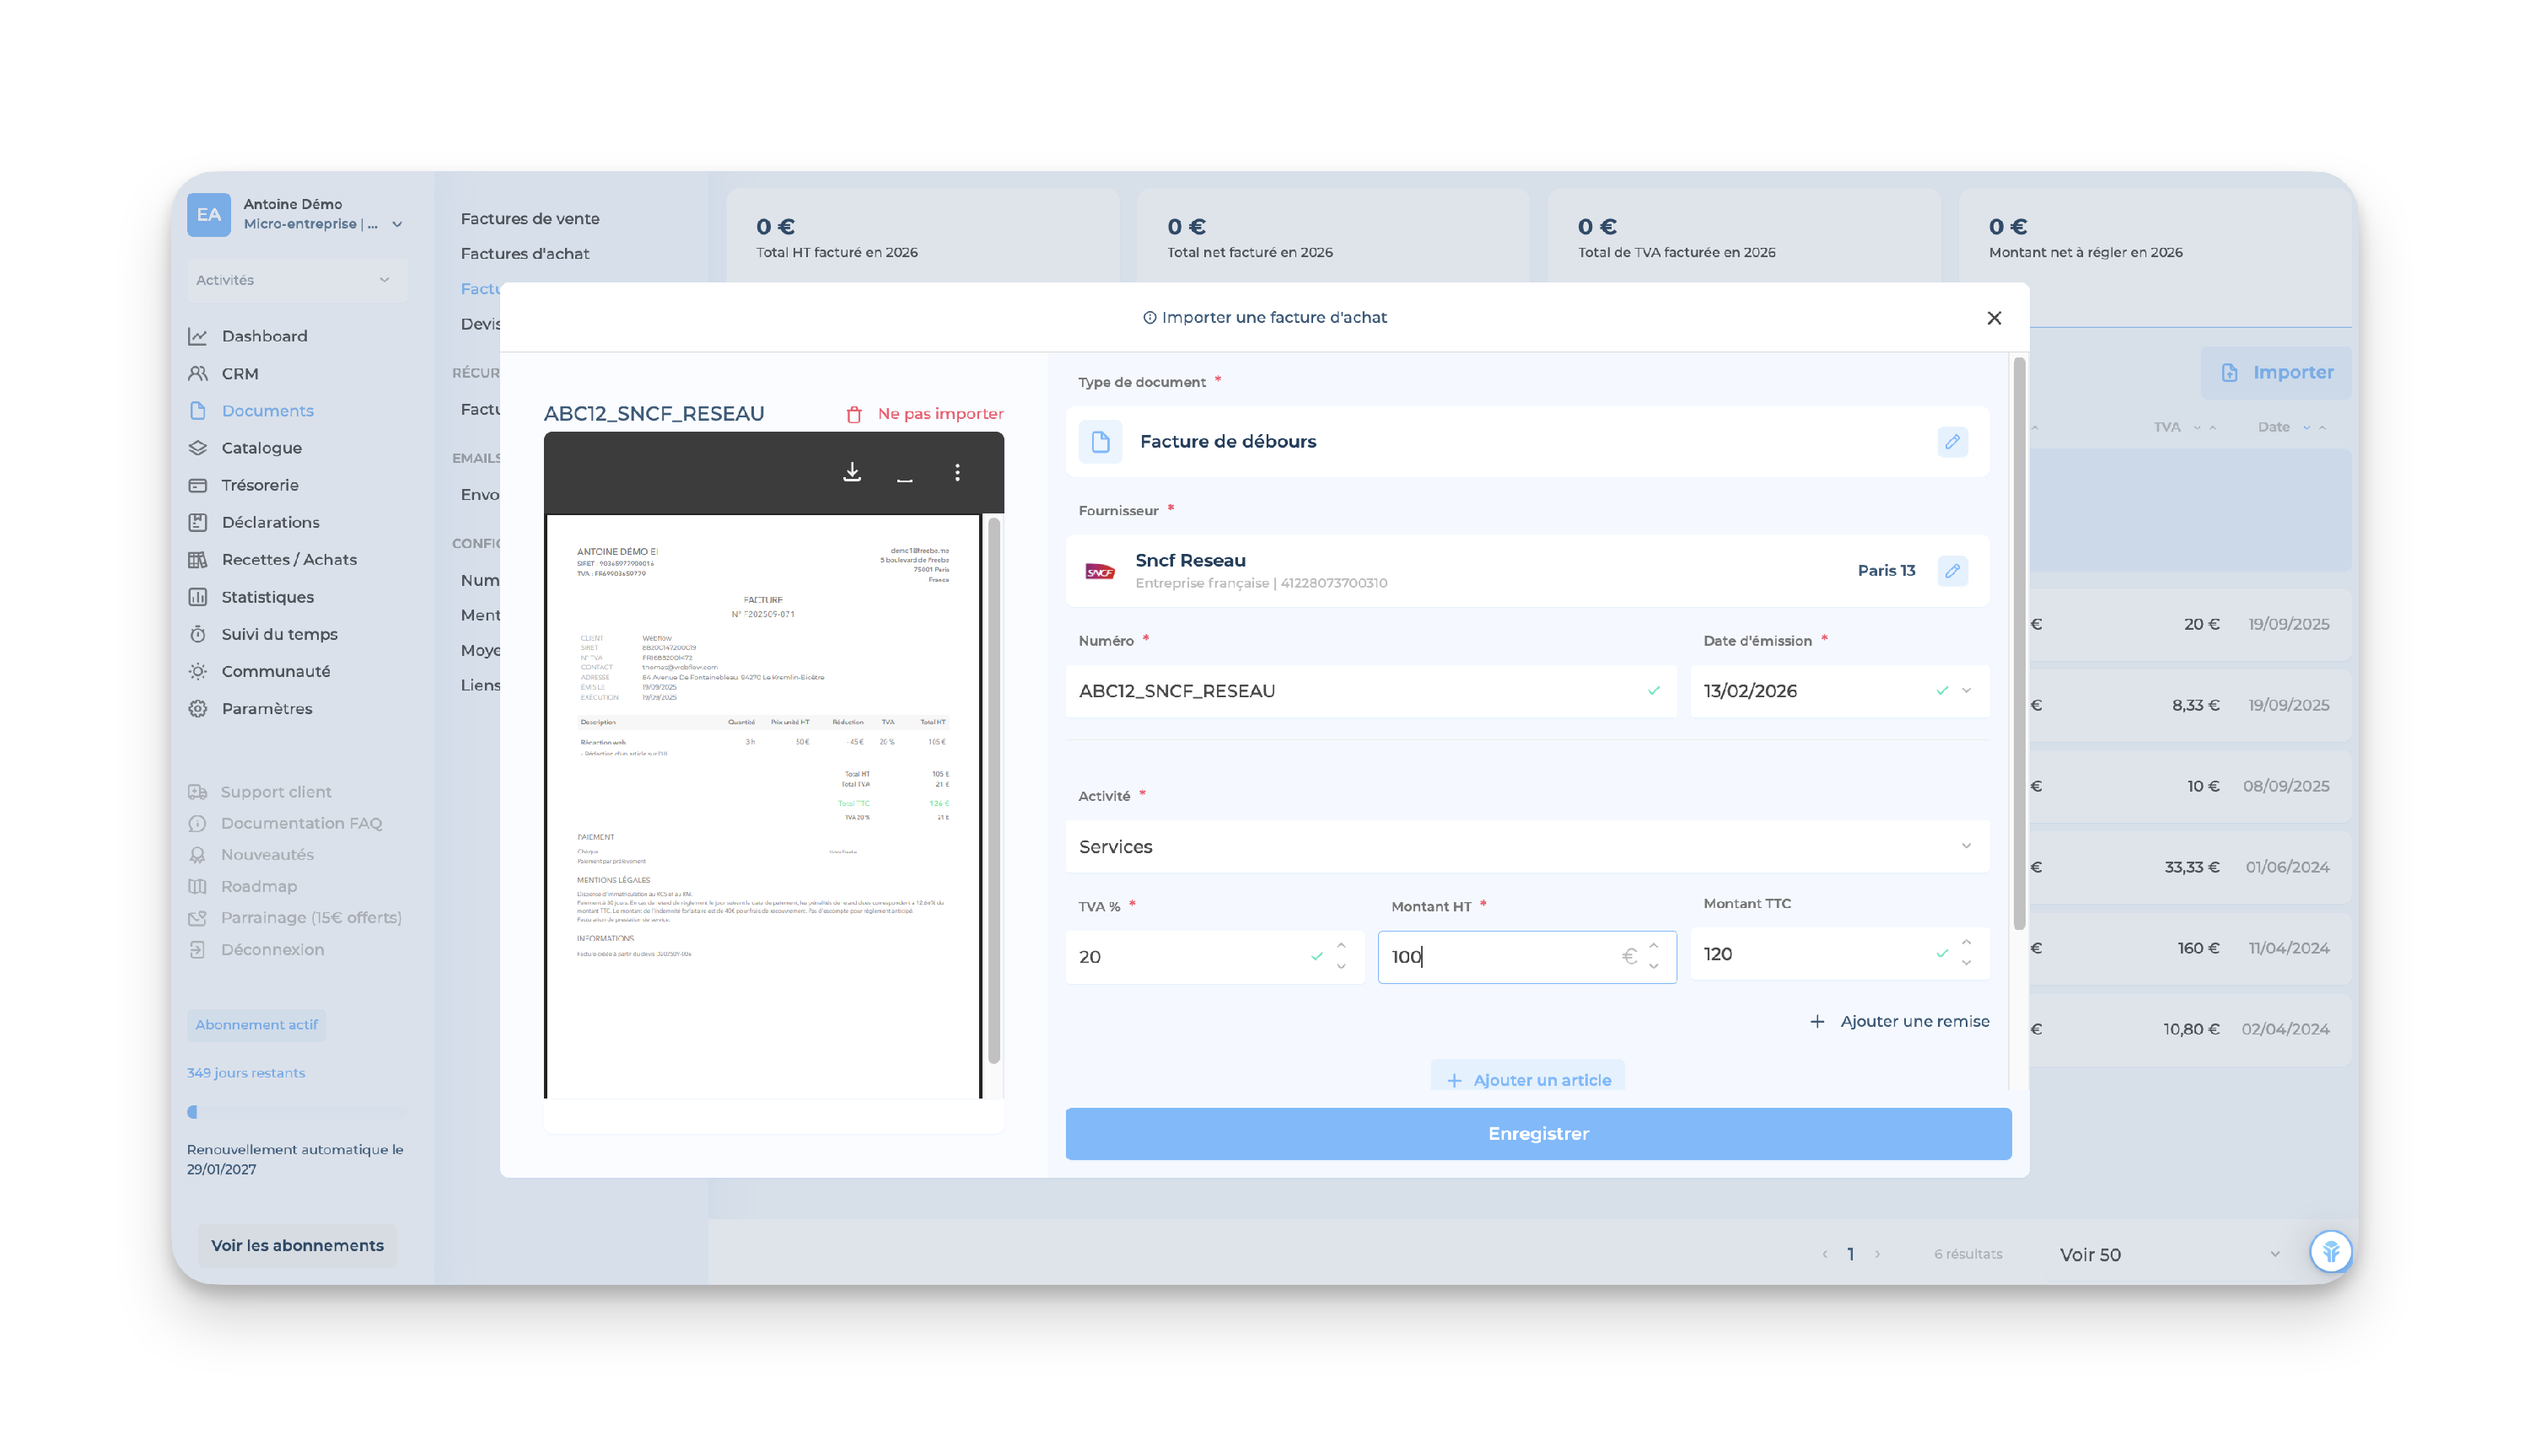Click the Enregistrer button
Screen dimensions: 2530x1456
pos(1537,1133)
